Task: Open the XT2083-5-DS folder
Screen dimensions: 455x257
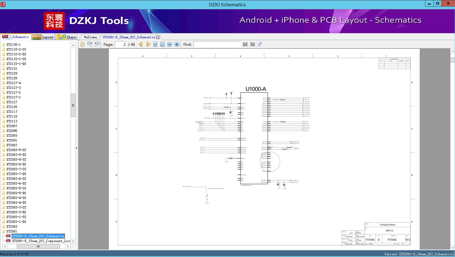Action: [16, 193]
